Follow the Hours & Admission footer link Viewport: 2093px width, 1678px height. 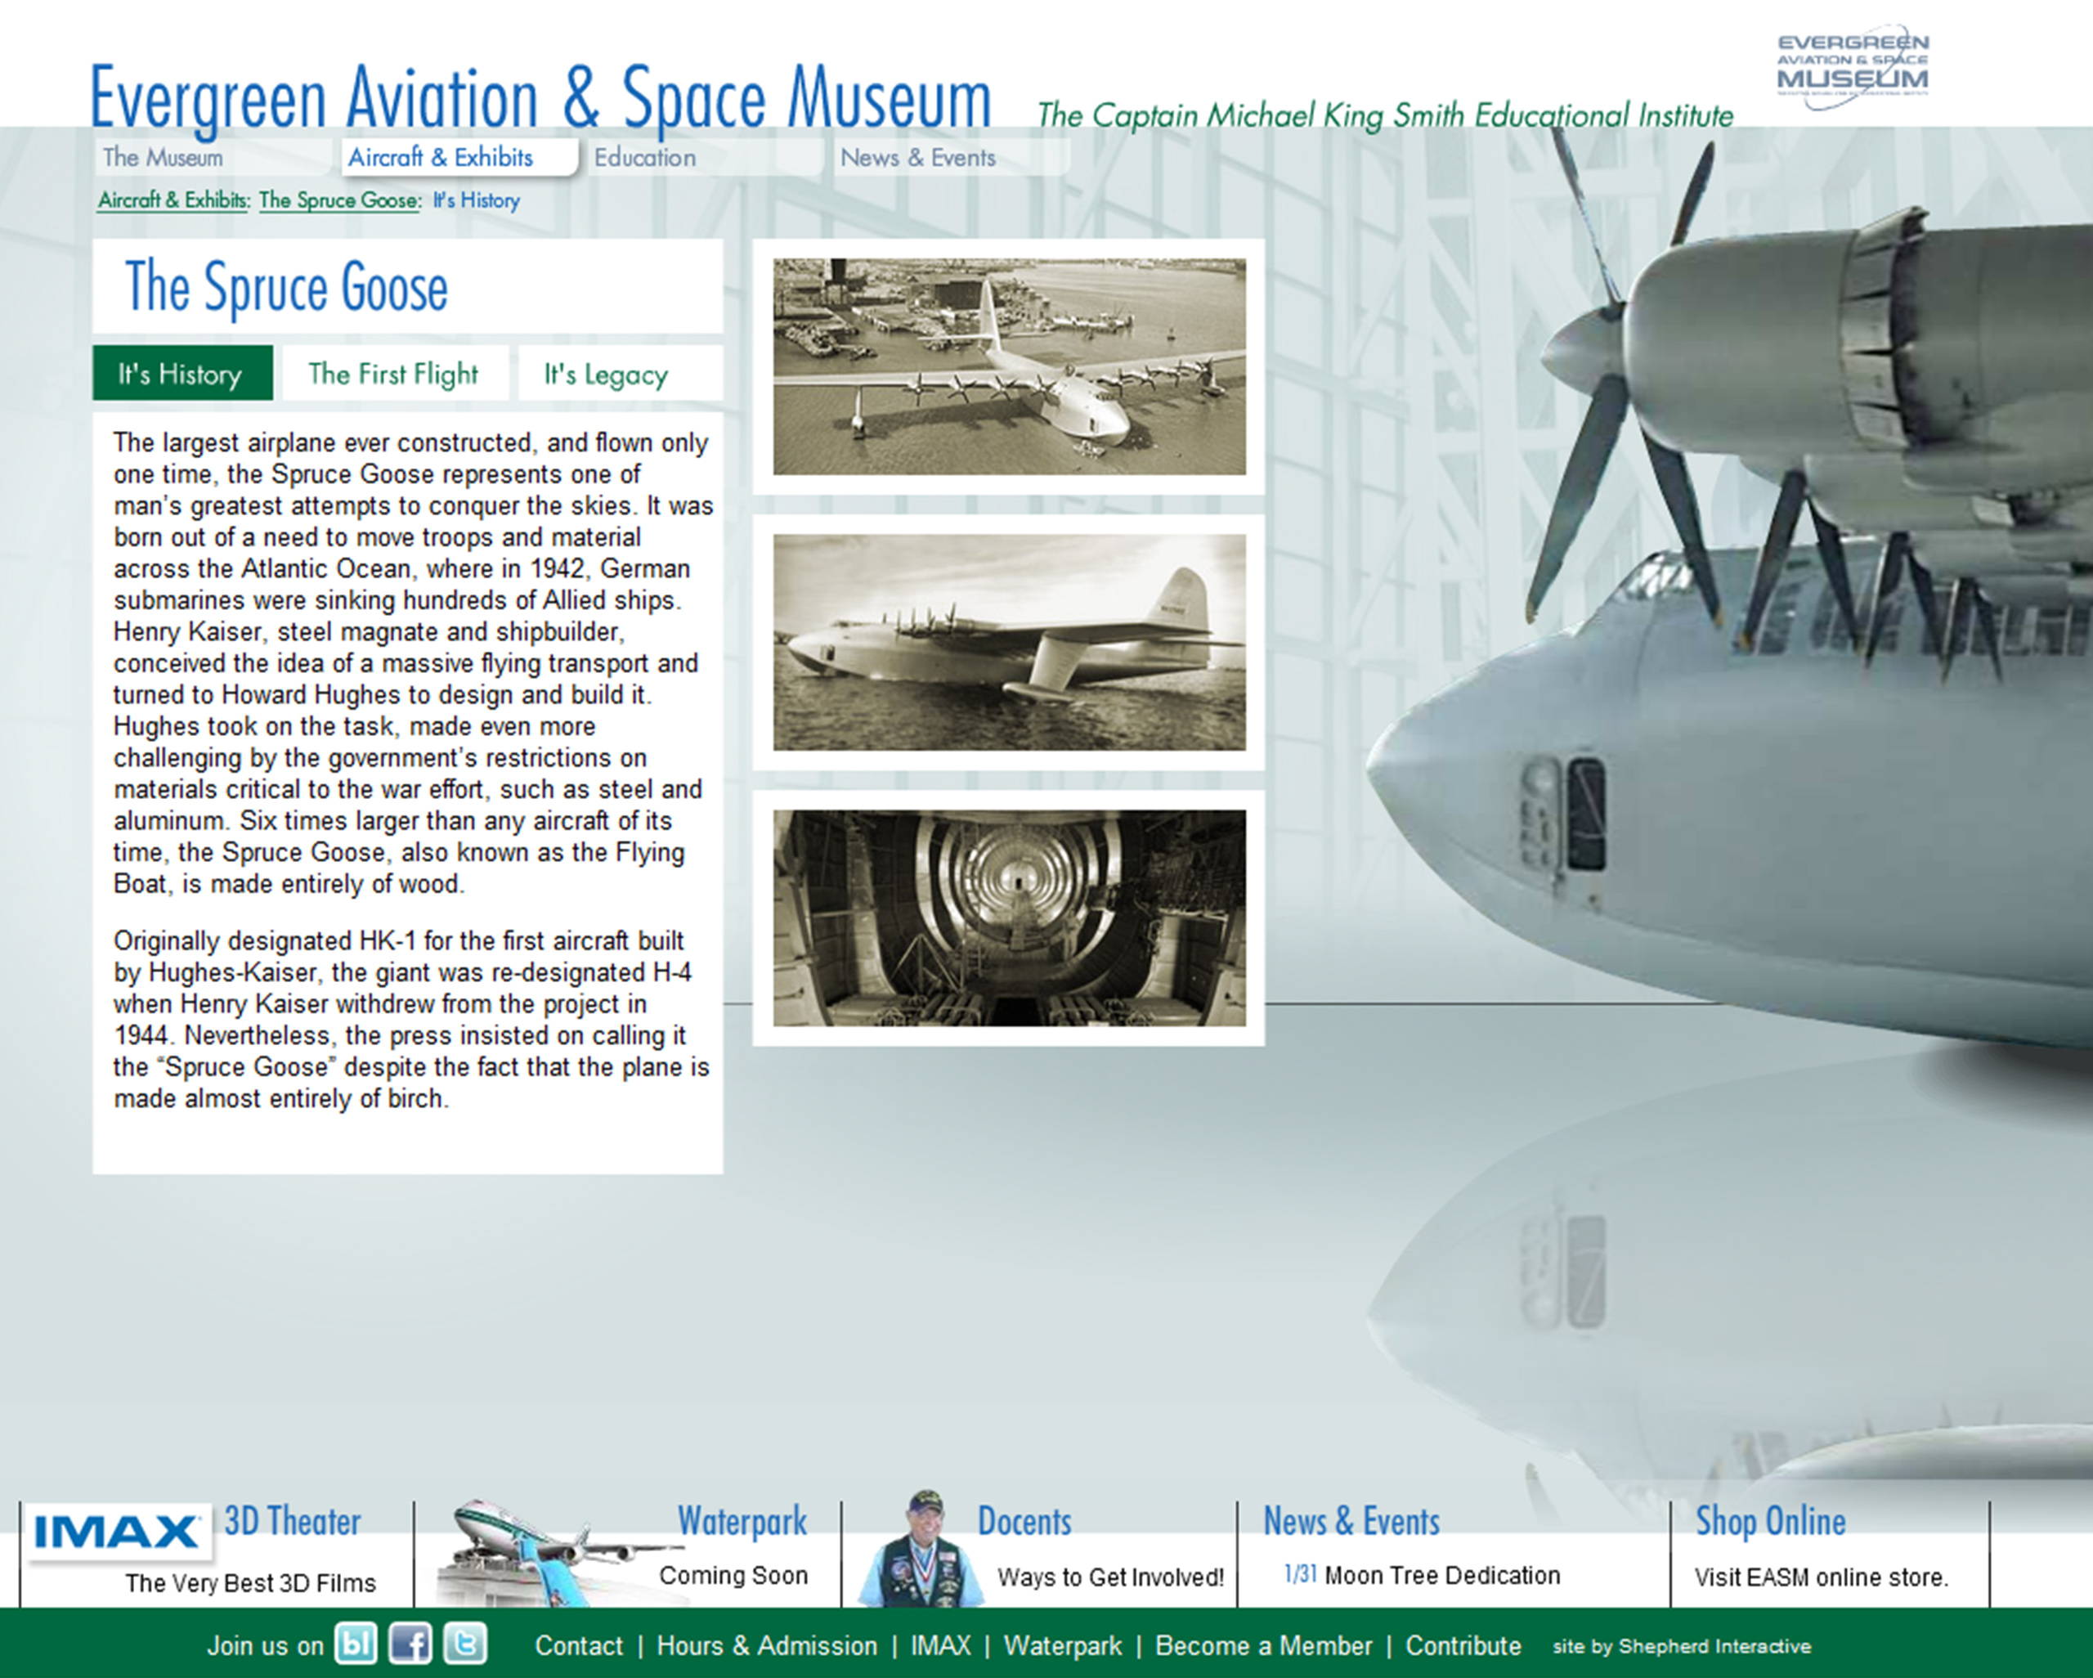pos(766,1646)
